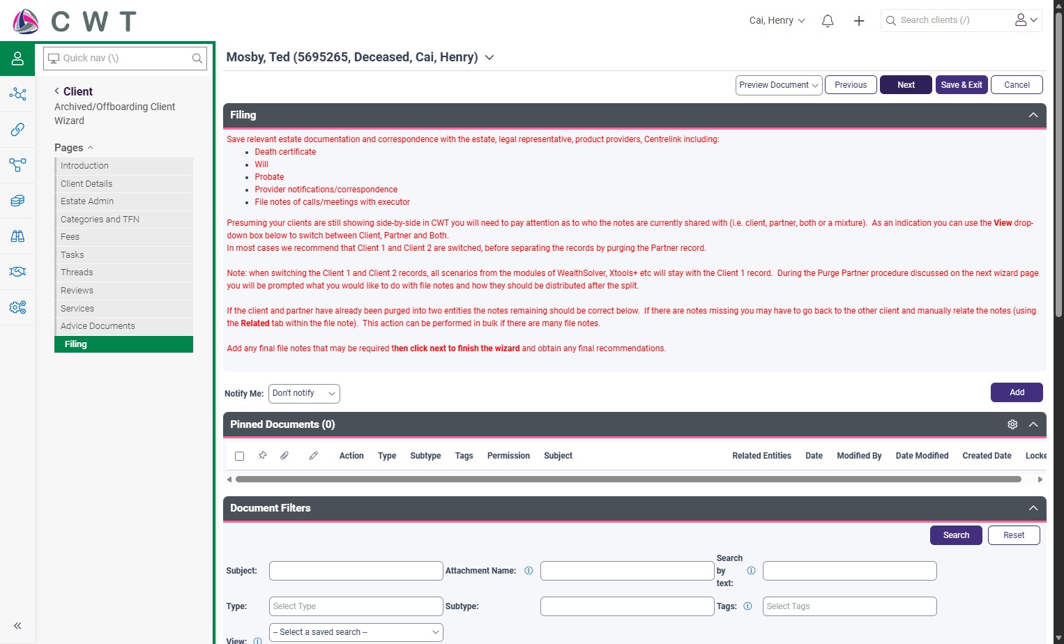Open the coins stack sidebar icon
Image resolution: width=1064 pixels, height=644 pixels.
(x=17, y=201)
